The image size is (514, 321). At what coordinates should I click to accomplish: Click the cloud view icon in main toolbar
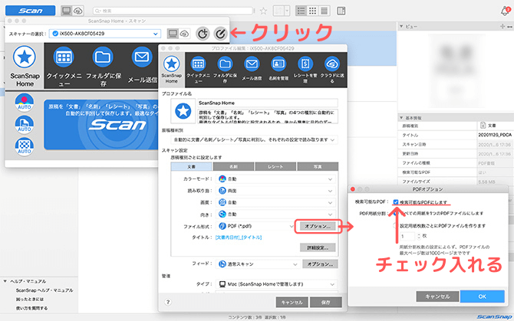[78, 11]
